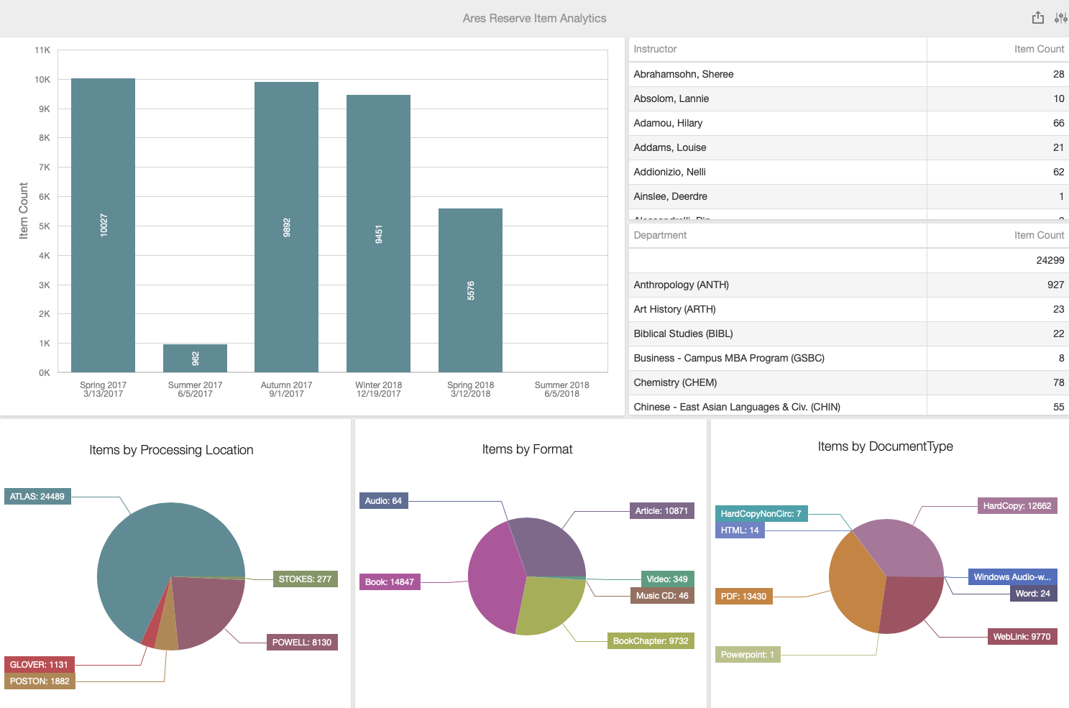Viewport: 1069px width, 708px height.
Task: Open the export/share icon in the toolbar
Action: (1038, 17)
